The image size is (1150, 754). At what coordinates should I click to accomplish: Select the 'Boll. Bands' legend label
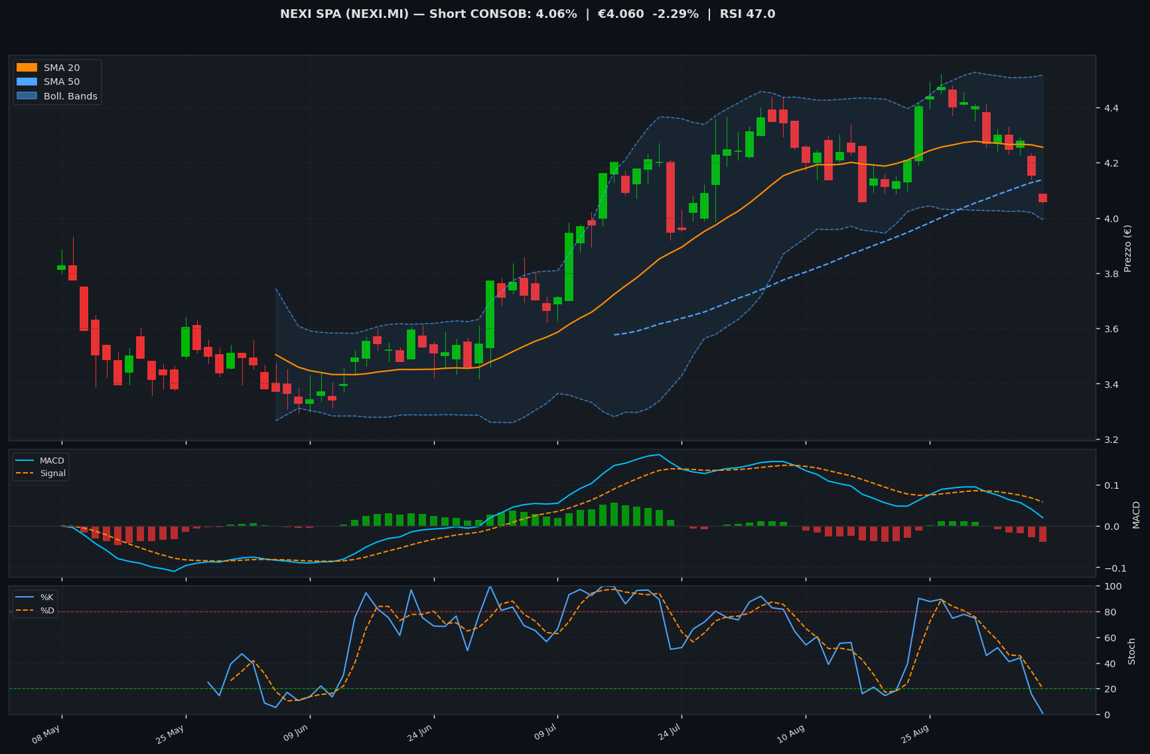(70, 96)
